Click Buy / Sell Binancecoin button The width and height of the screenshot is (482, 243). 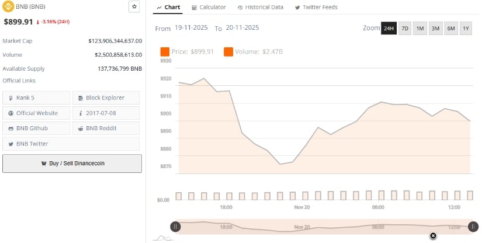point(72,164)
